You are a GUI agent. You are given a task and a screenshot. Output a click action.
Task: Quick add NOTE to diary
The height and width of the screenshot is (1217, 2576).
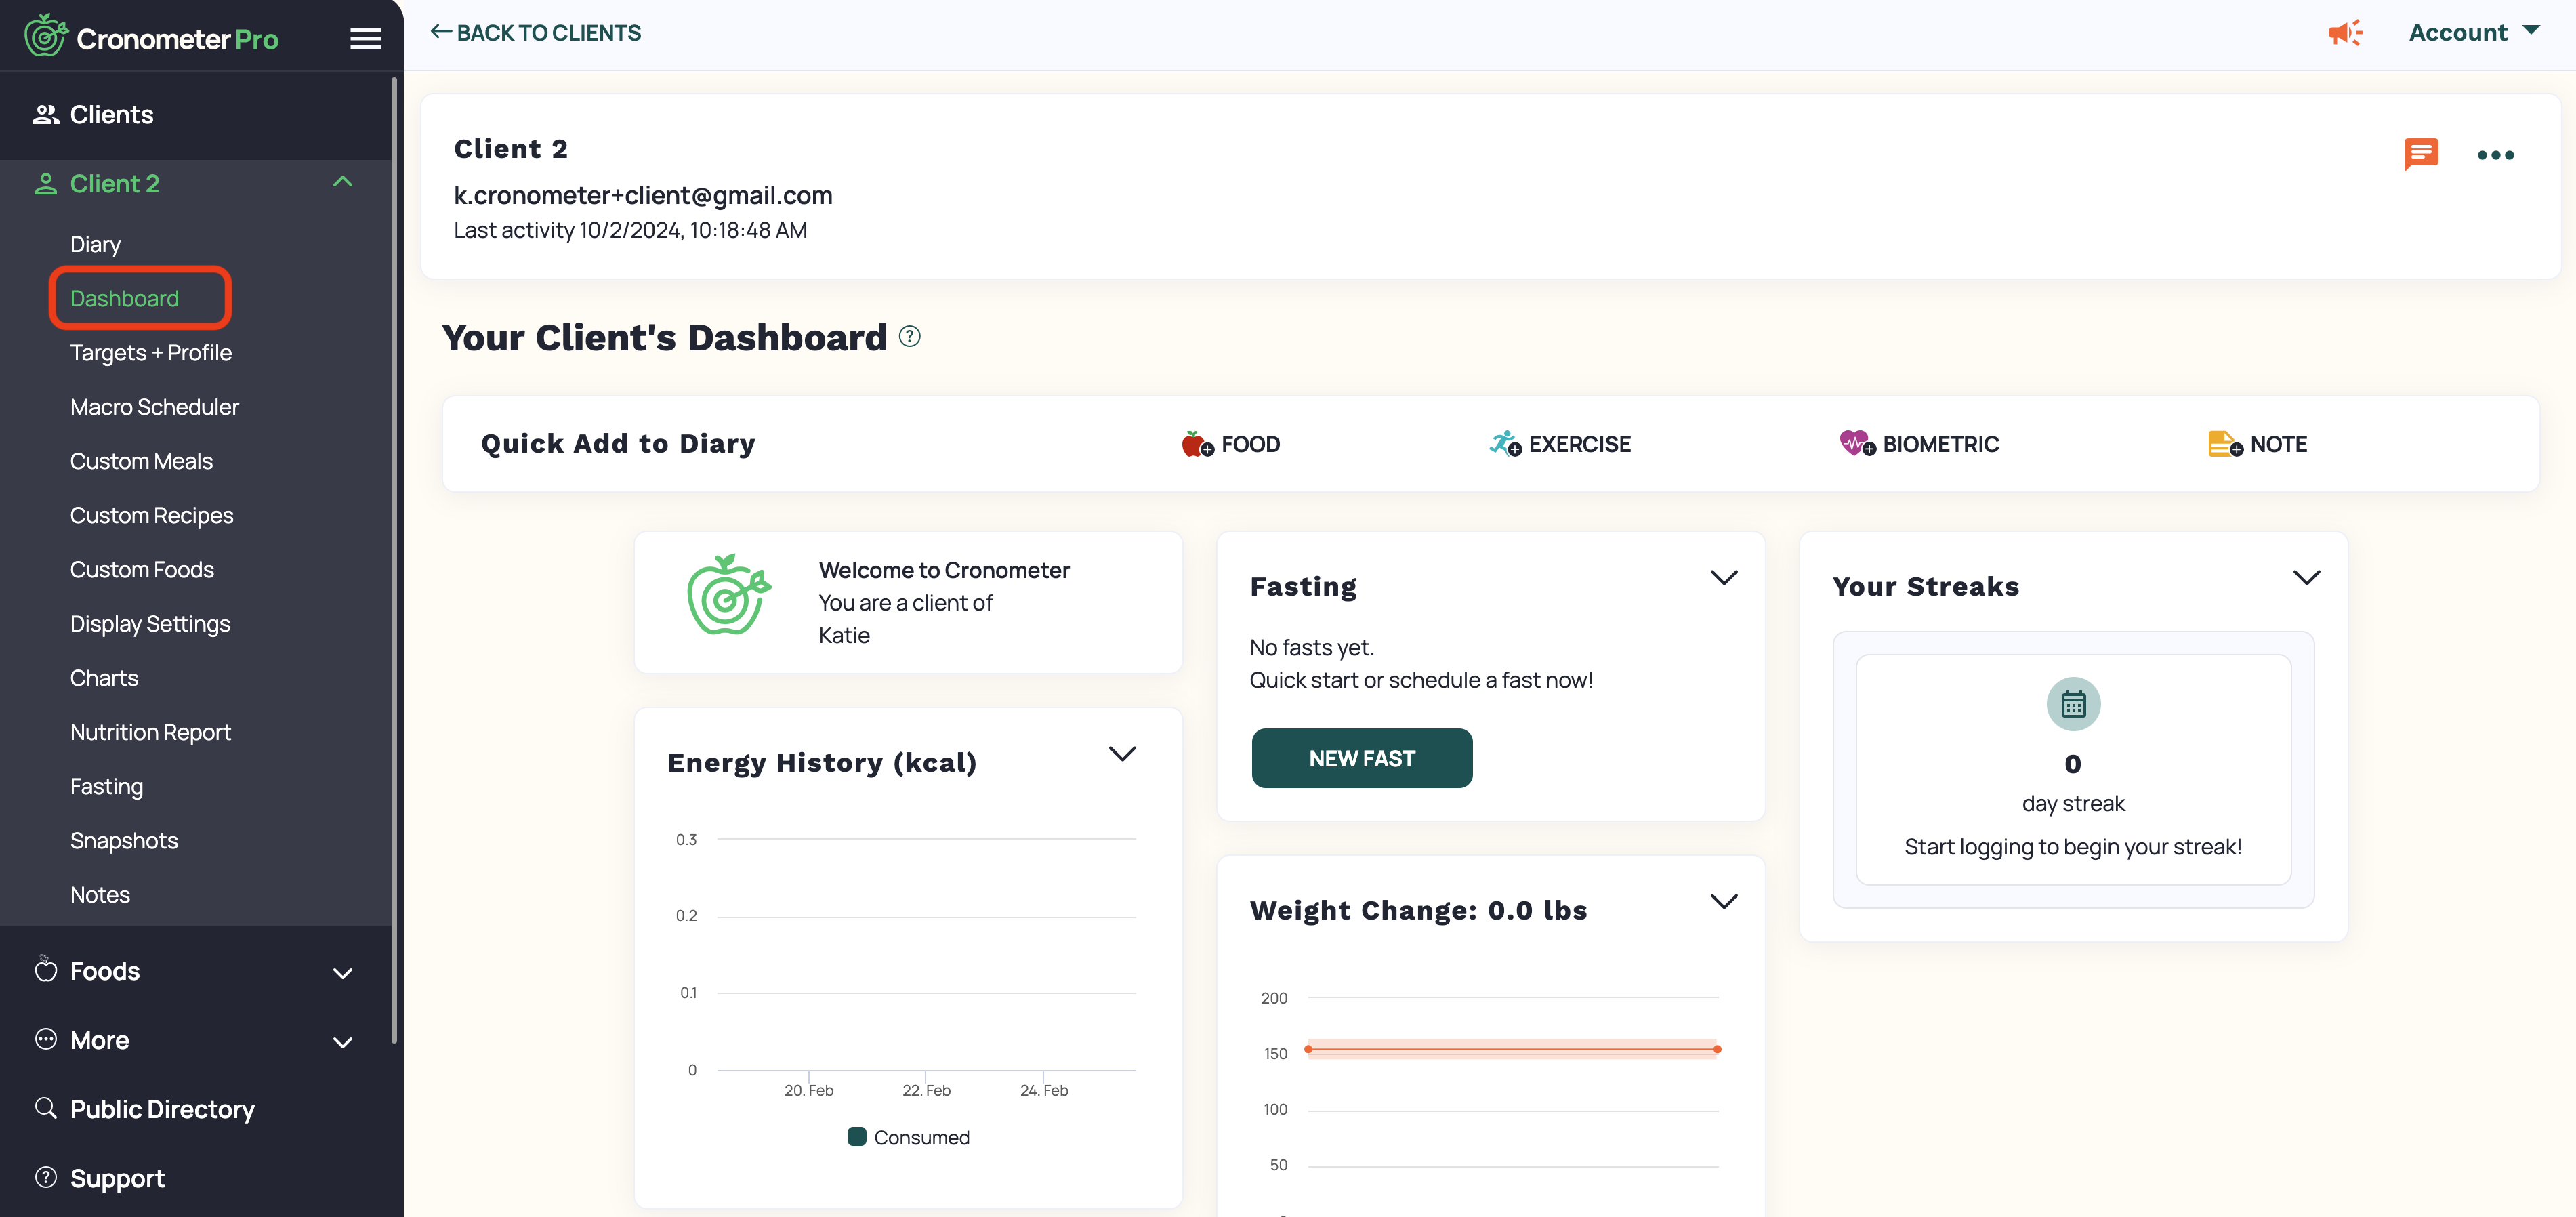(2257, 444)
